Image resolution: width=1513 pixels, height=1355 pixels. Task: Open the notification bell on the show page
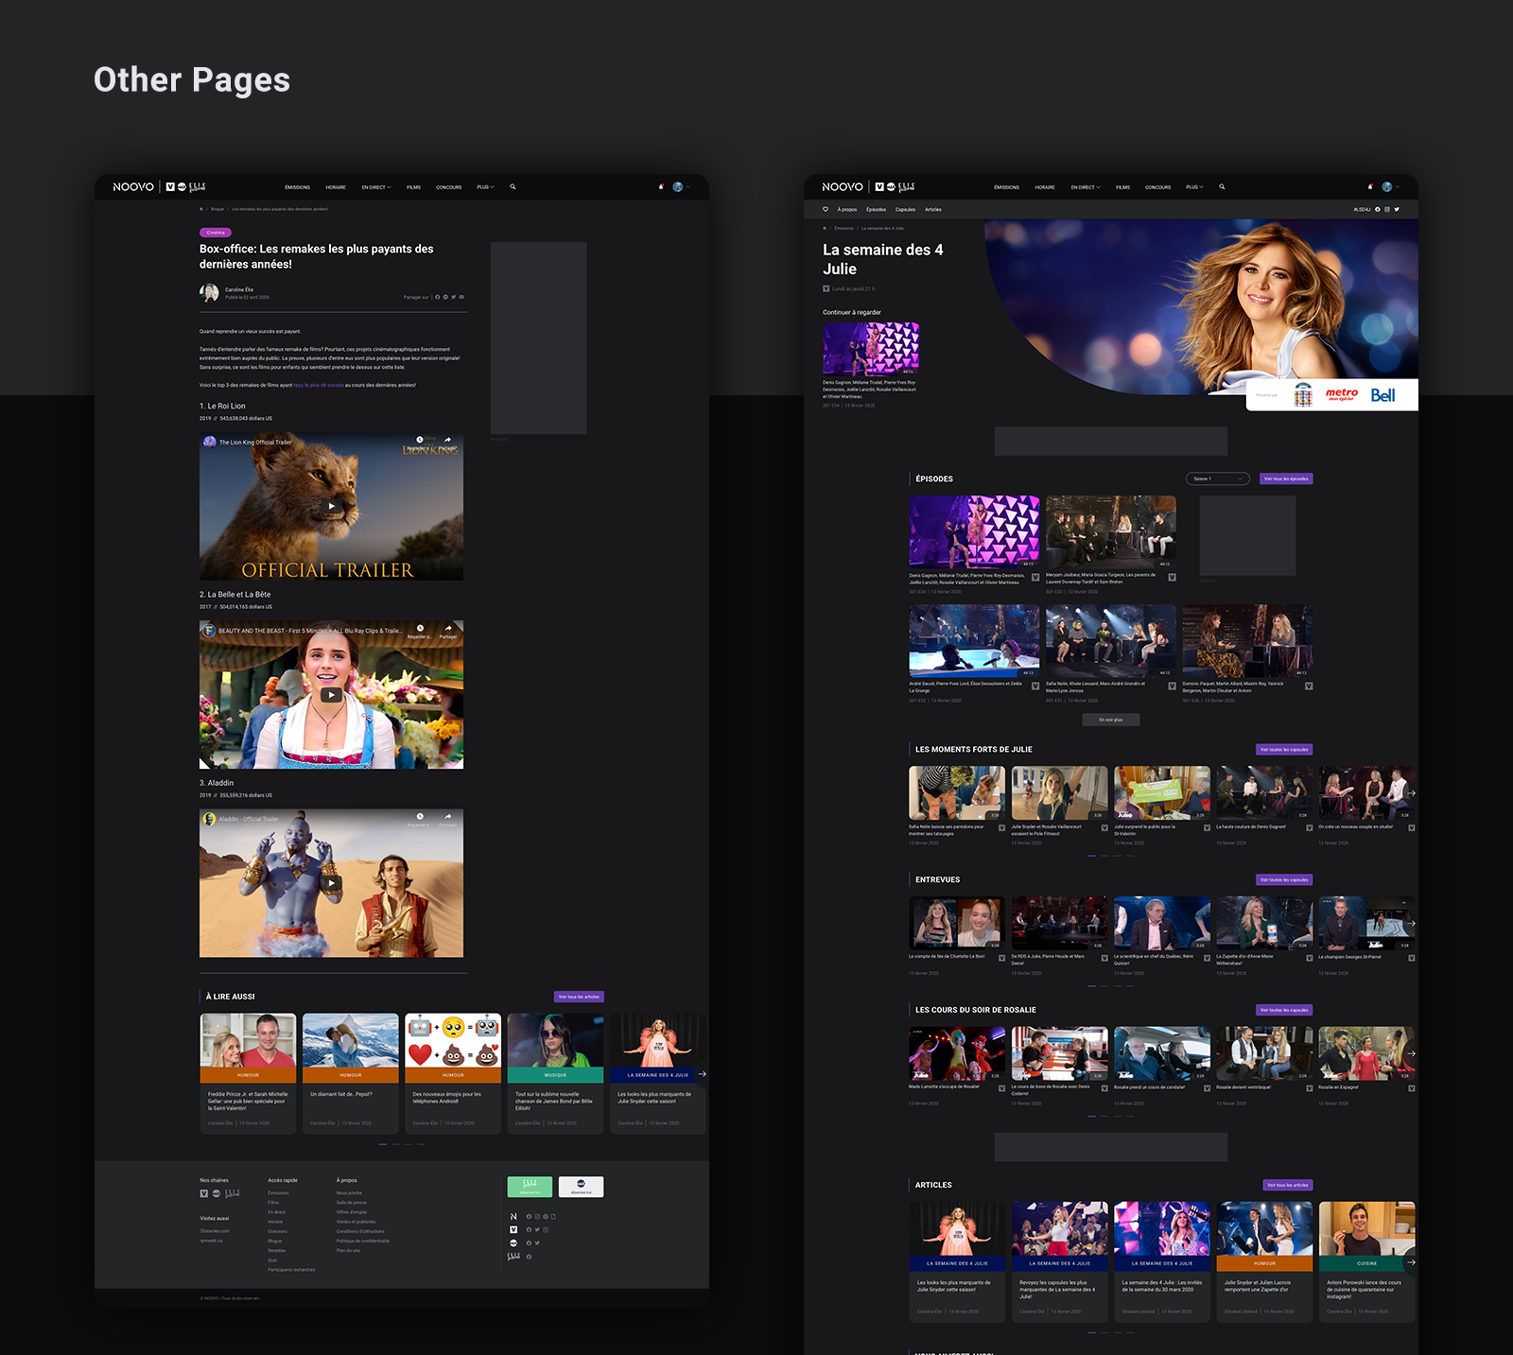click(x=1369, y=187)
